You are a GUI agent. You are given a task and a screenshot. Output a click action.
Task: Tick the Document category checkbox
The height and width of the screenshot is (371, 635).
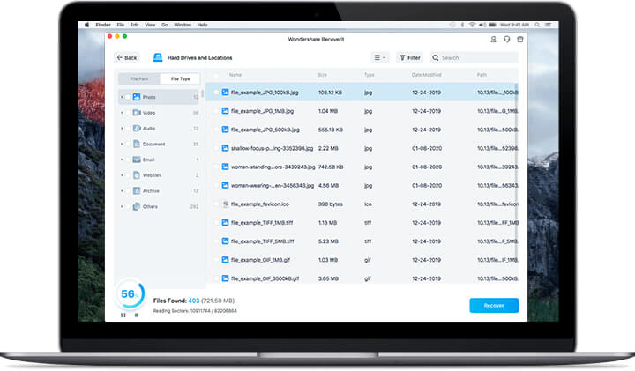click(x=128, y=144)
